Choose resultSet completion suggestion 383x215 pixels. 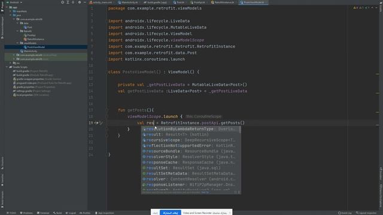(190, 168)
